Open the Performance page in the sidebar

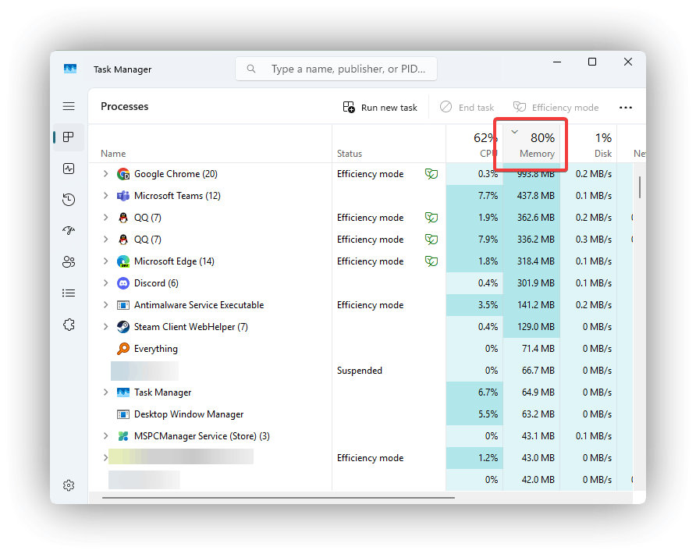click(x=69, y=169)
